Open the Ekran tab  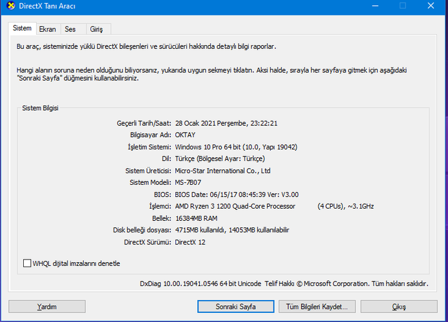click(48, 29)
